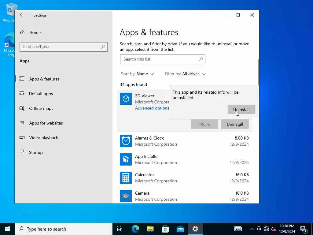Open Mail from the taskbar
The image size is (313, 235).
pyautogui.click(x=180, y=229)
